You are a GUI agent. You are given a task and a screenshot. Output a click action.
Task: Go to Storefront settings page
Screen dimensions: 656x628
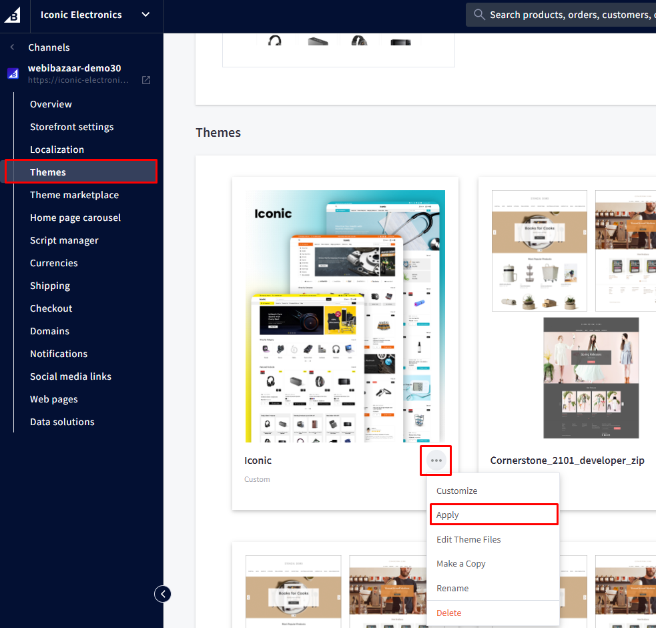pos(71,127)
